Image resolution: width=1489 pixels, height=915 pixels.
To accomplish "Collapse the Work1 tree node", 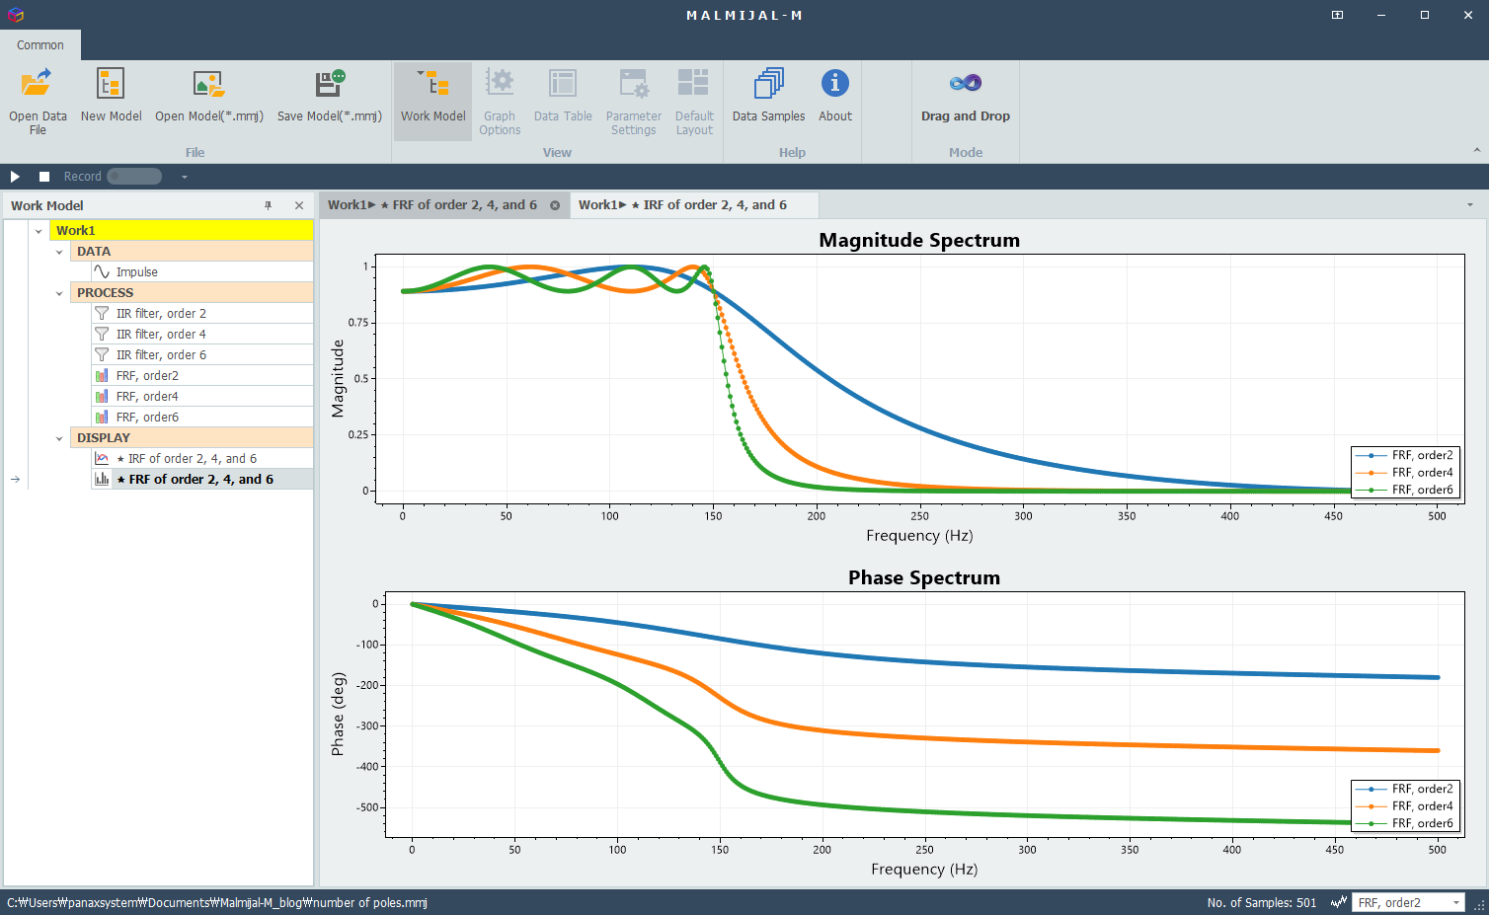I will (39, 231).
